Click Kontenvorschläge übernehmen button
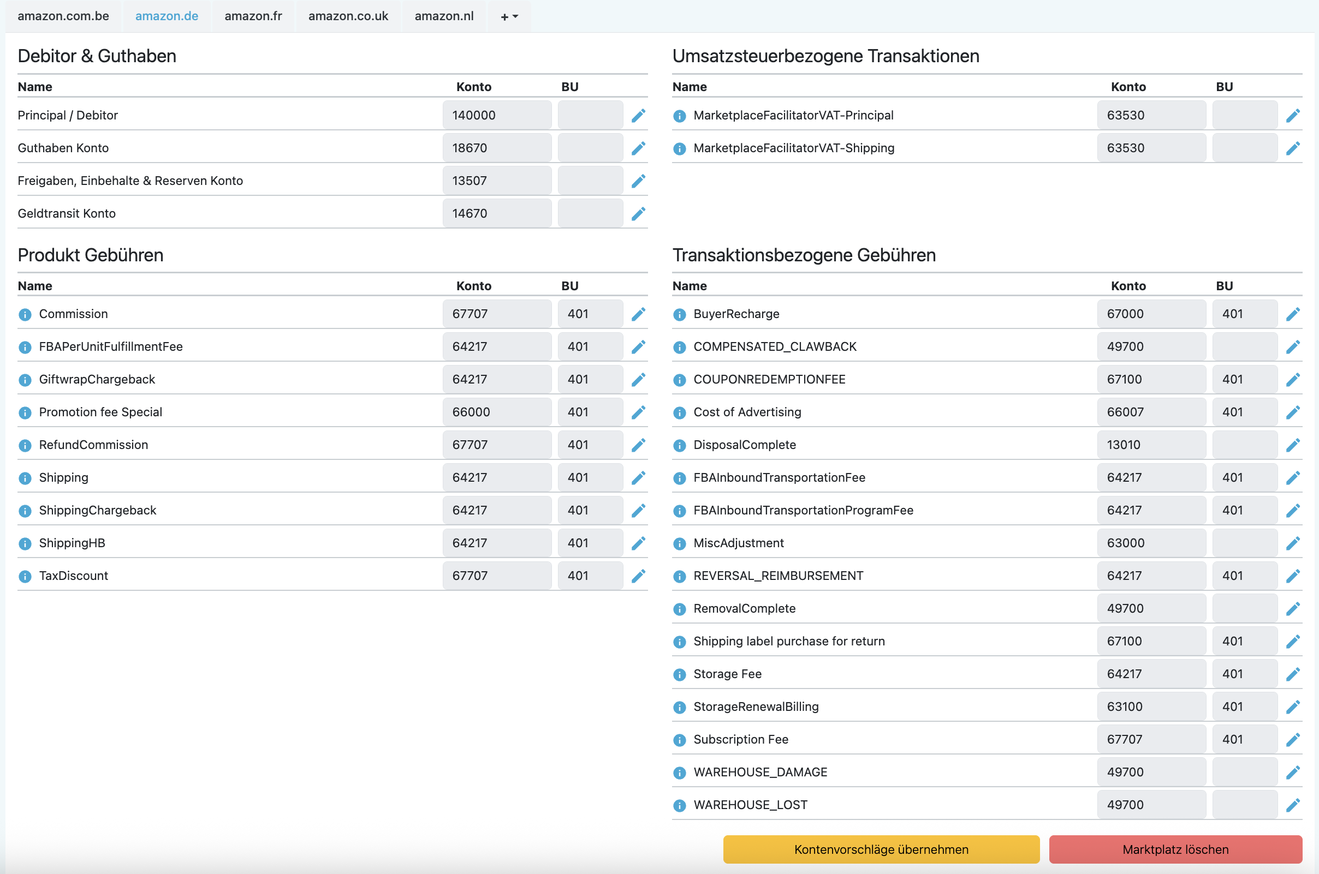Screen dimensions: 1319x874 [881, 849]
